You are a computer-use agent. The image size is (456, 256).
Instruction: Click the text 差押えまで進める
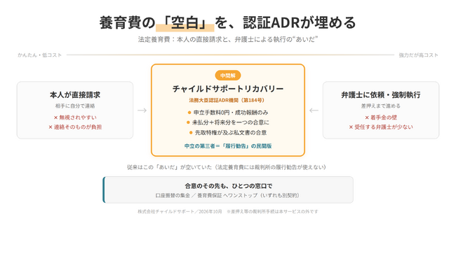381,106
